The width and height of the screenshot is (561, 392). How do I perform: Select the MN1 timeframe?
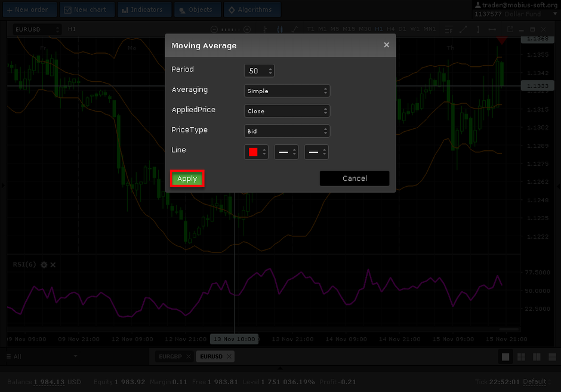(429, 29)
